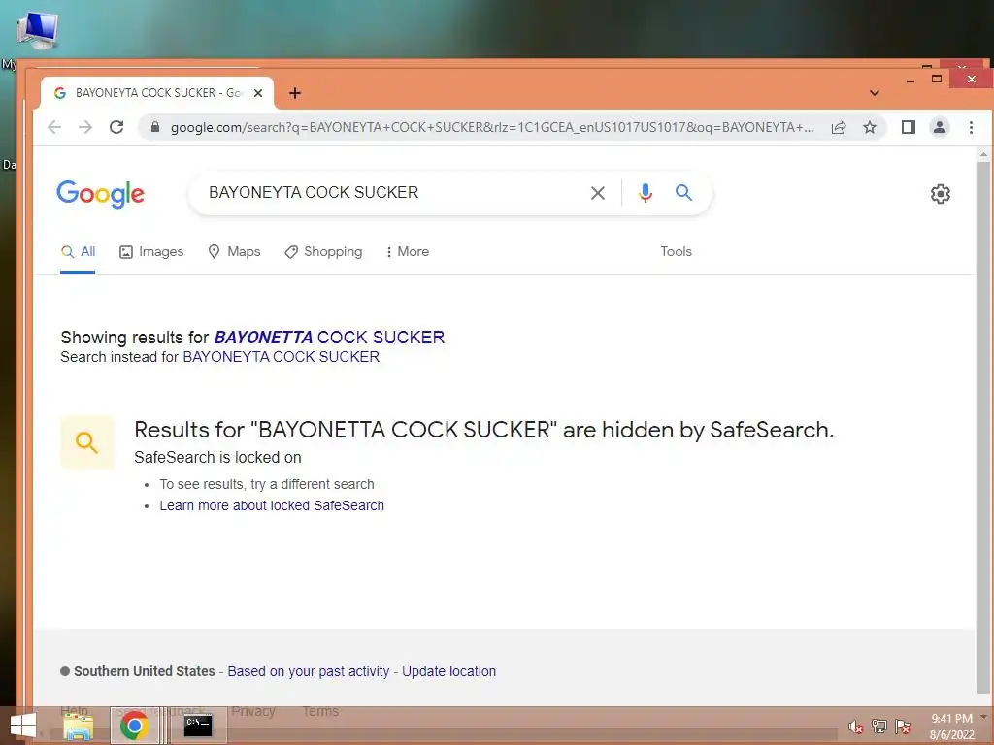The image size is (994, 745).
Task: Open the corrected BAYONETTA spelling link
Action: [x=329, y=337]
